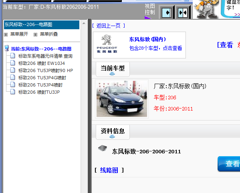Viewport: 240px width, 193px height.
Task: Select the 当前车型 tab
Action: tap(113, 69)
